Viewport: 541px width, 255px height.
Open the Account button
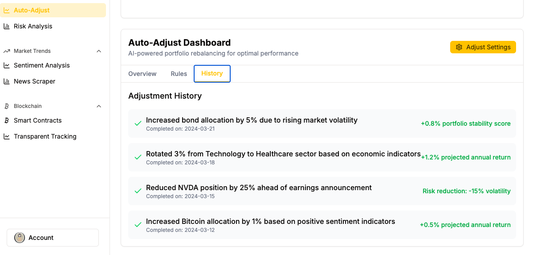(x=53, y=238)
